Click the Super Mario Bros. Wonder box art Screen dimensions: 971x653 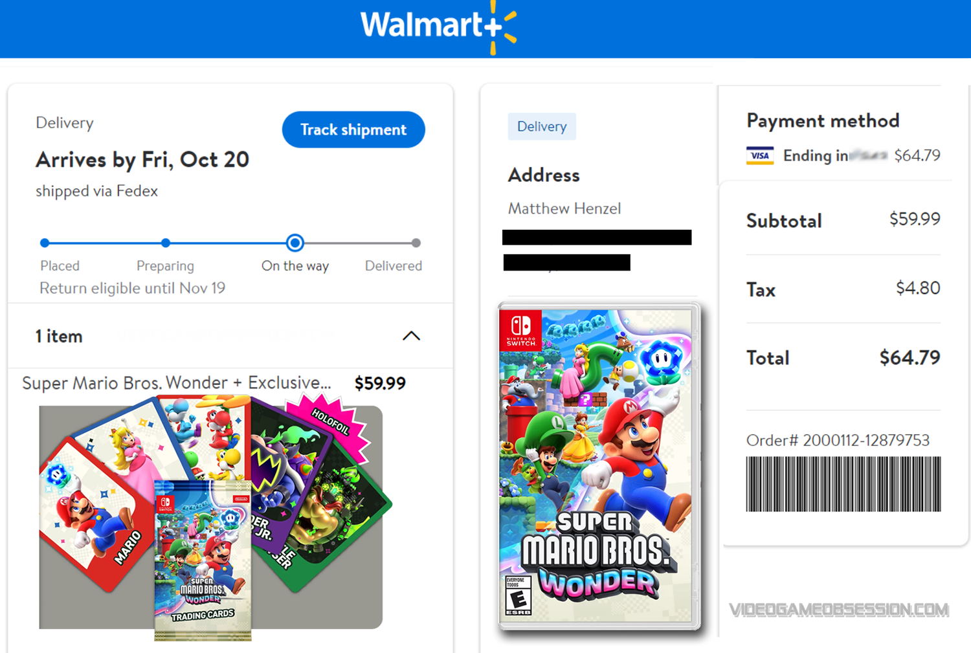(x=599, y=466)
